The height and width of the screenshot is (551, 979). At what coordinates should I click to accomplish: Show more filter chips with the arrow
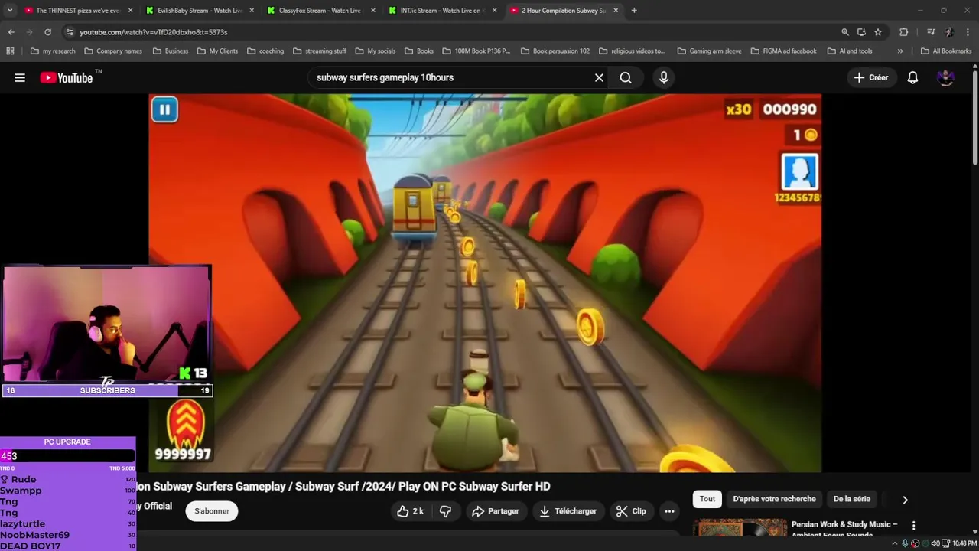coord(905,500)
